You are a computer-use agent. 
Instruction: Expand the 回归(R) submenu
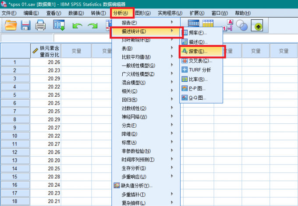[x=146, y=100]
